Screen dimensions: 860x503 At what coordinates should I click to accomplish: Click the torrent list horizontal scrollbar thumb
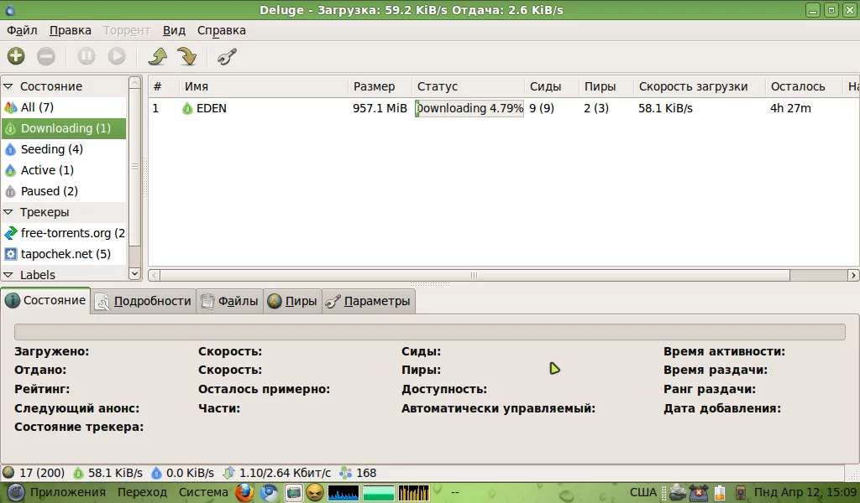475,275
